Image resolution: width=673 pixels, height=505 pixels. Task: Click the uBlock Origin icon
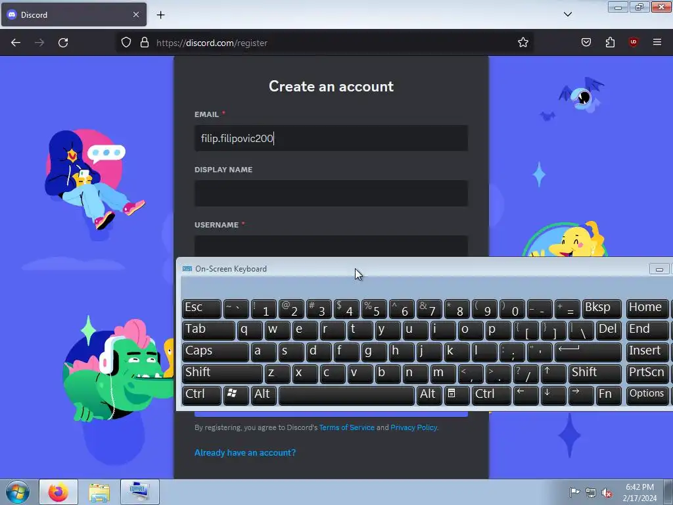click(634, 42)
